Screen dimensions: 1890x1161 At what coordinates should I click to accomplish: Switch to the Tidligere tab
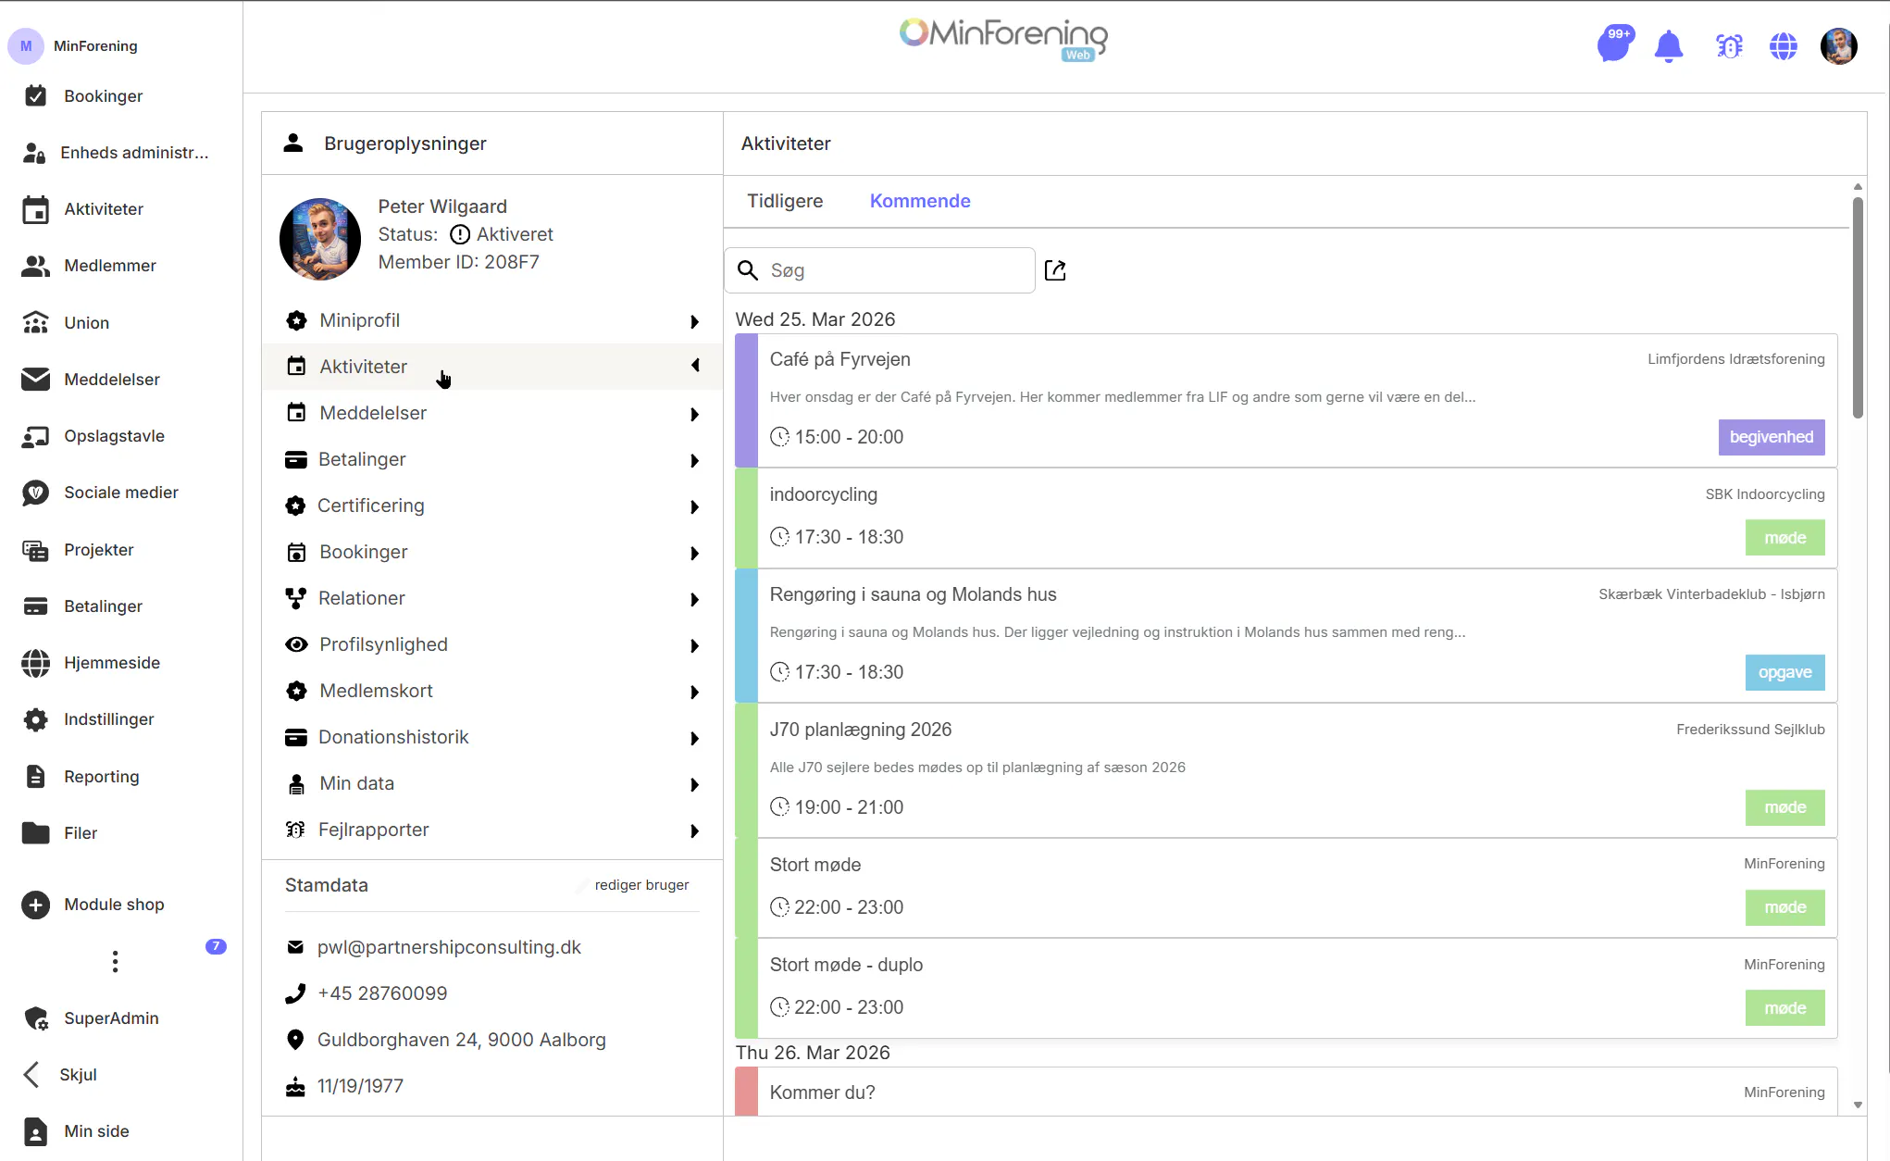click(x=785, y=201)
